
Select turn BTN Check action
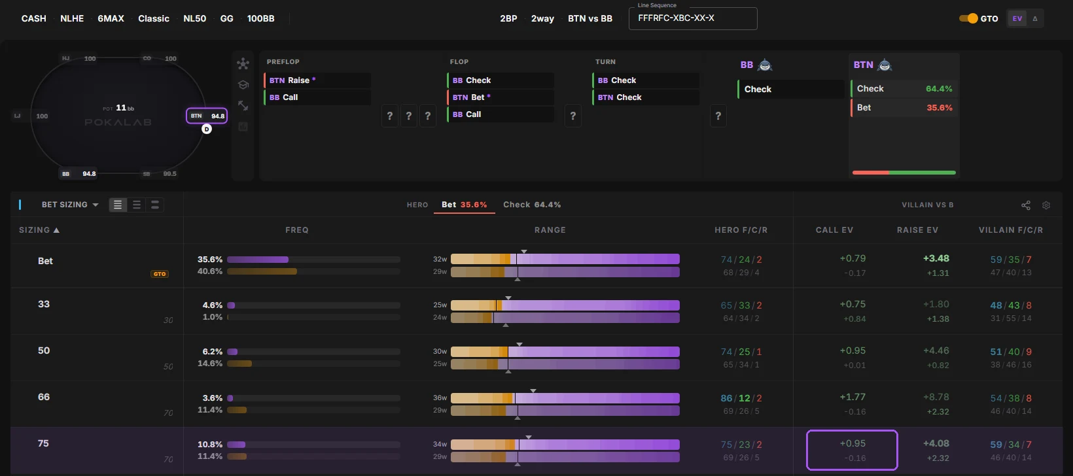[646, 97]
